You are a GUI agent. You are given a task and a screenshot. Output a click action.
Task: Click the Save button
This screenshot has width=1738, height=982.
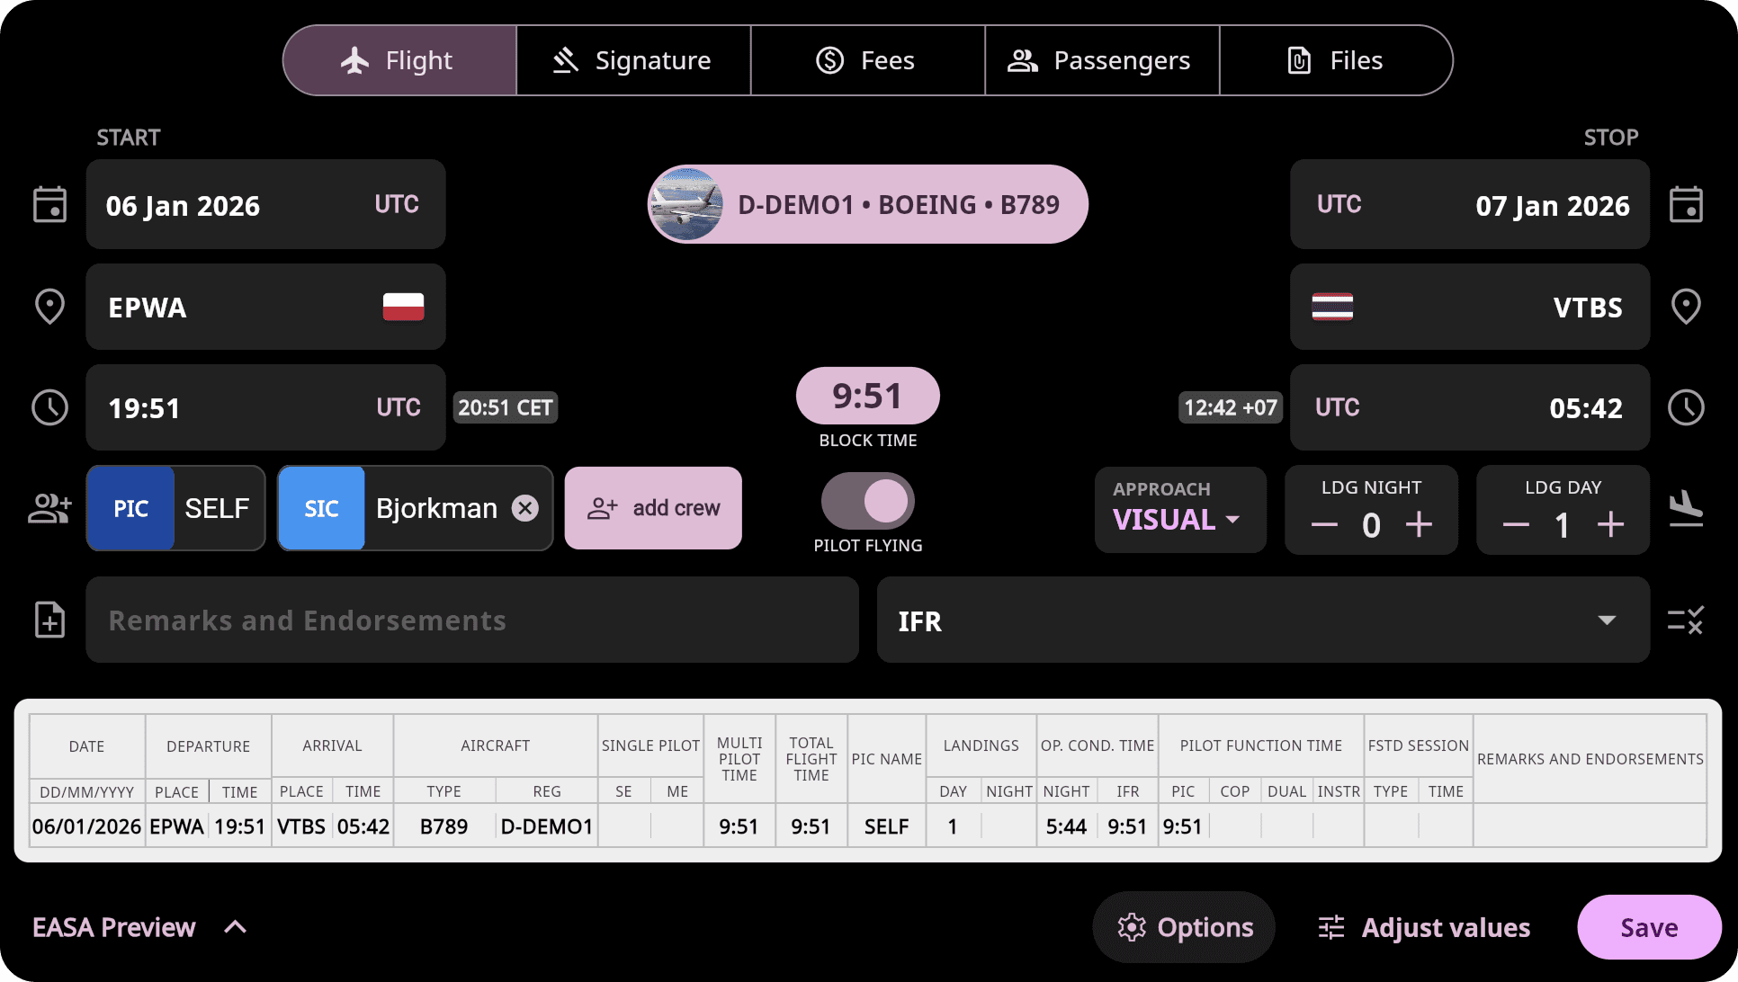(x=1648, y=927)
